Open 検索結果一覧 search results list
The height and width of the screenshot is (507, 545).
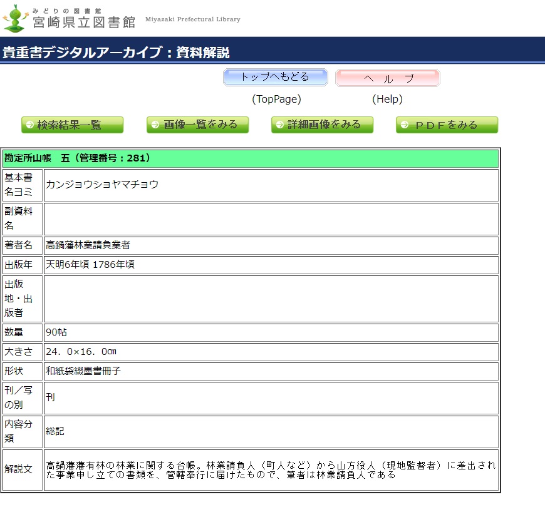(x=72, y=125)
